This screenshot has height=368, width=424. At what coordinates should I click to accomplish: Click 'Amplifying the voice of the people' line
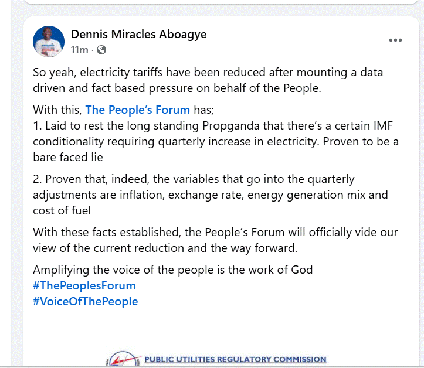click(173, 270)
